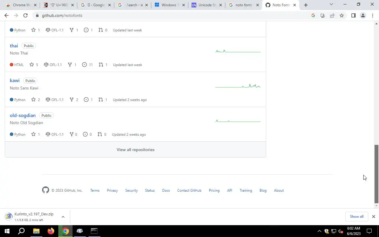379x237 pixels.
Task: Open issues of the old-sogdian repository
Action: 87,134
